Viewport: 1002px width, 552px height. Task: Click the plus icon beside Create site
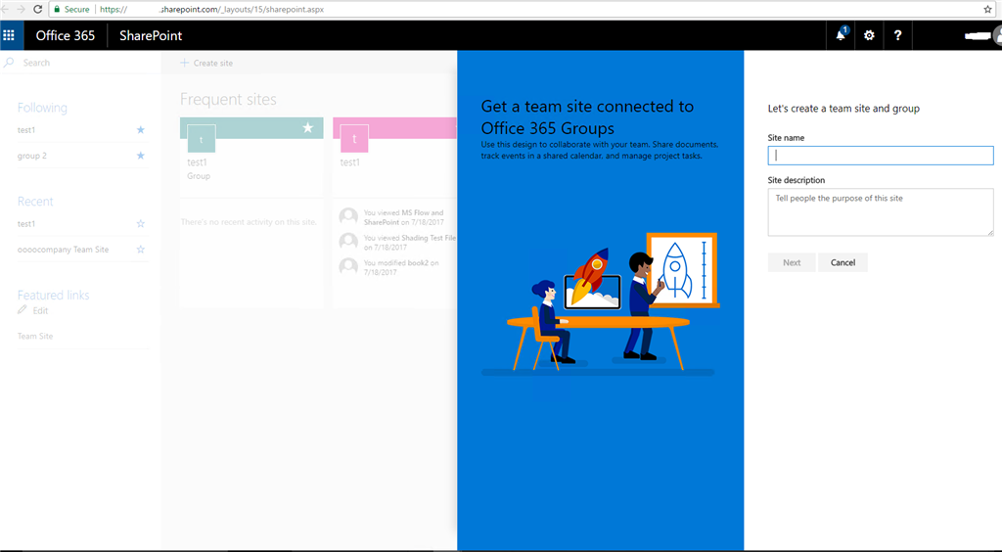click(x=184, y=63)
